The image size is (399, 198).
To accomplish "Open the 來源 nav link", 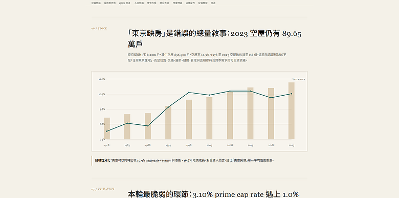I will pos(213,3).
